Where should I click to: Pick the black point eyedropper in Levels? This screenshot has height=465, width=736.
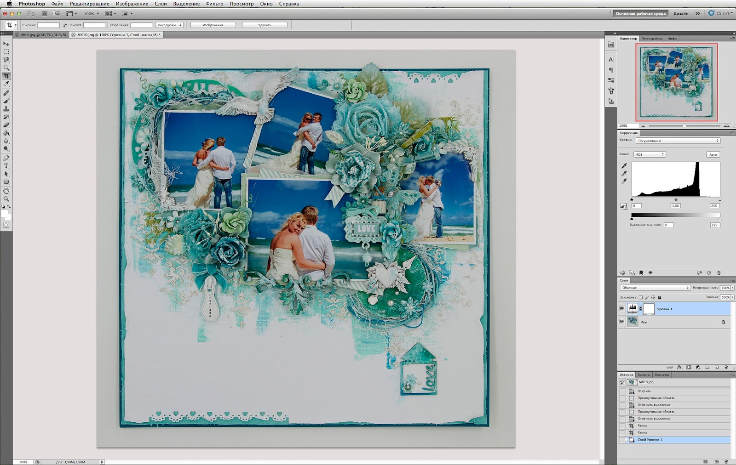[624, 166]
